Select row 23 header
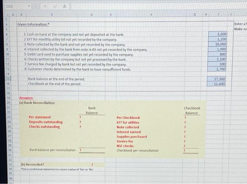The height and width of the screenshot is (184, 247). pyautogui.click(x=9, y=117)
